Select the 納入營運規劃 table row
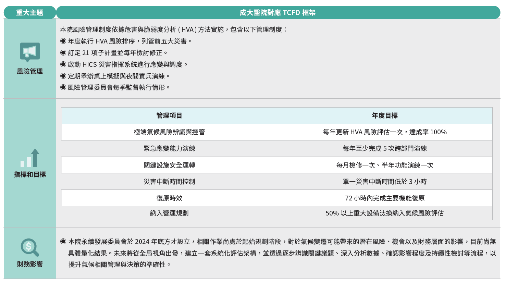Screen dimensions: 505x283 (x=169, y=214)
